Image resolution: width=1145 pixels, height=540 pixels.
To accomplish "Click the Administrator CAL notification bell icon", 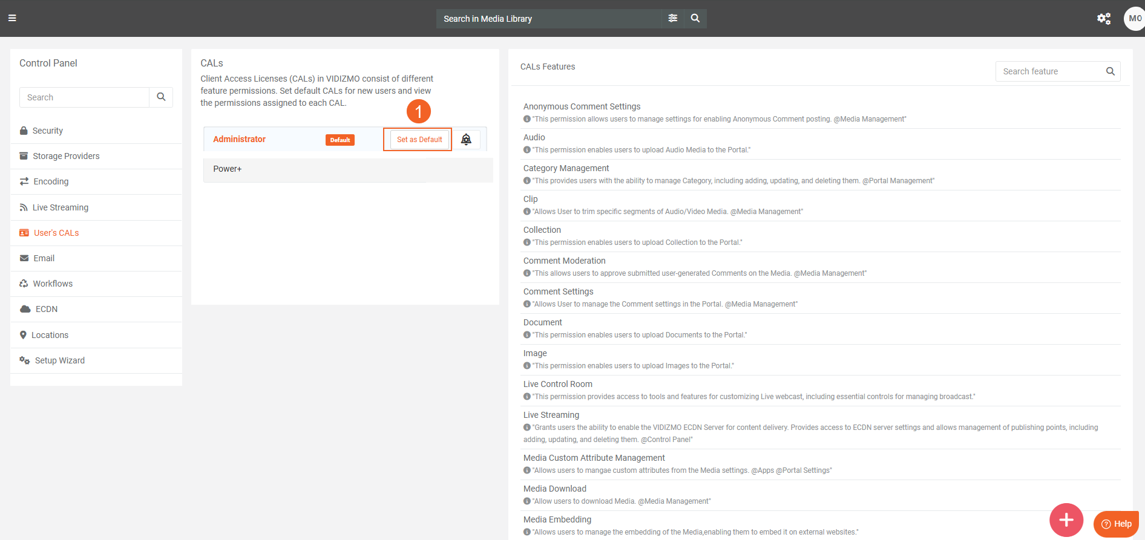I will (x=466, y=140).
